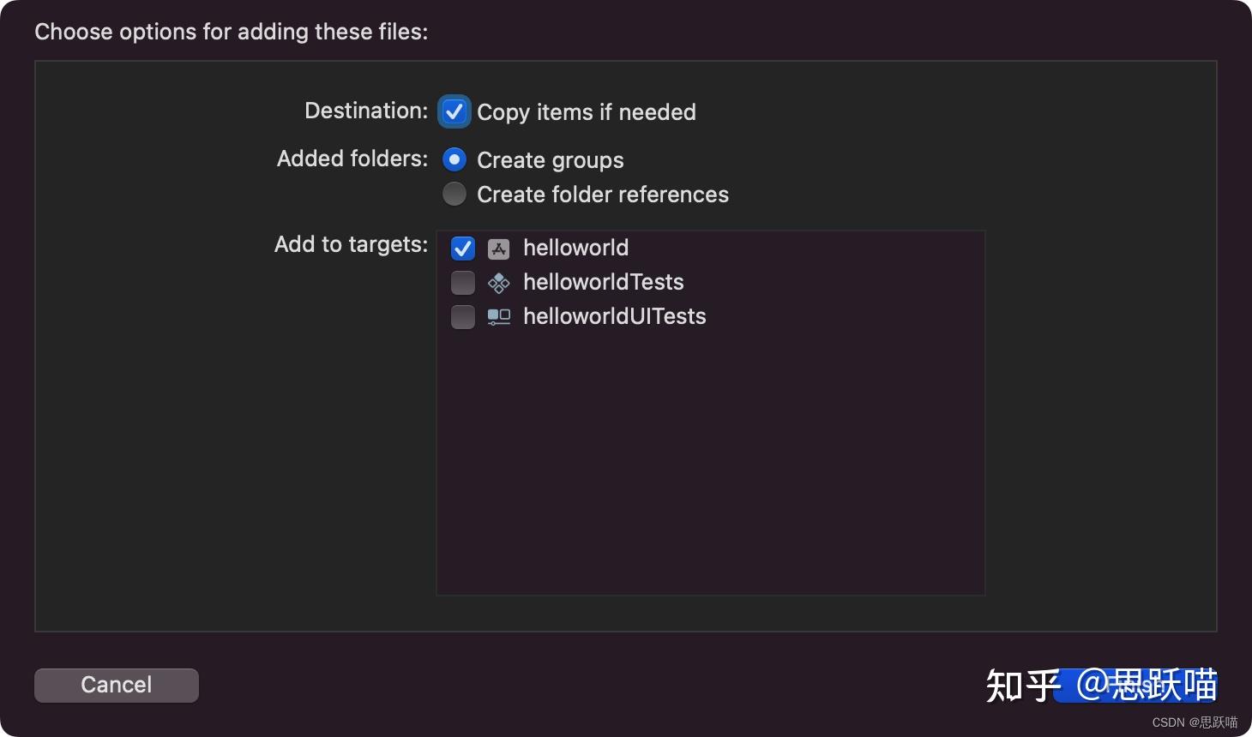Click the Copy items if needed label
This screenshot has width=1252, height=737.
587,112
